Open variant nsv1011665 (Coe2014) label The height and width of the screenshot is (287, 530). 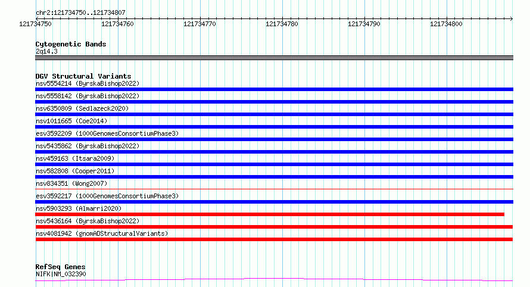(x=71, y=121)
